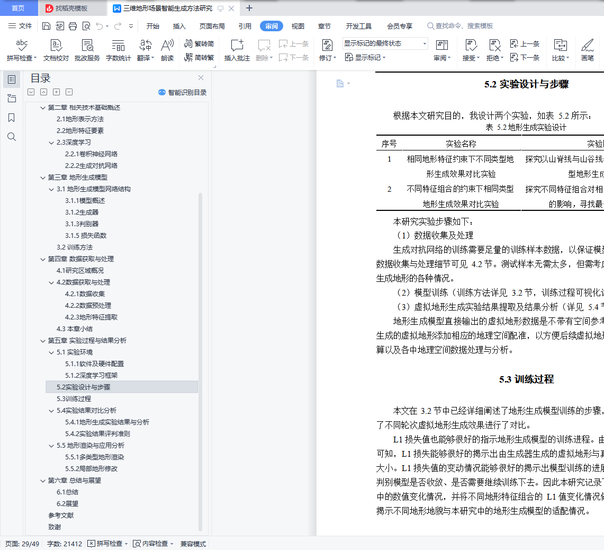Open Print Preview from quick access toolbar

[x=86, y=26]
